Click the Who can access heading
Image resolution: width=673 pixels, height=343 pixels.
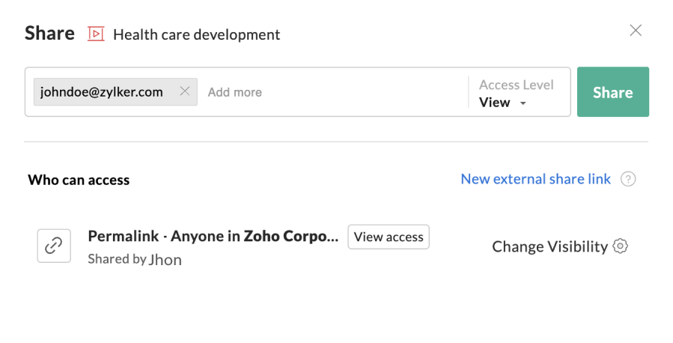(x=79, y=180)
